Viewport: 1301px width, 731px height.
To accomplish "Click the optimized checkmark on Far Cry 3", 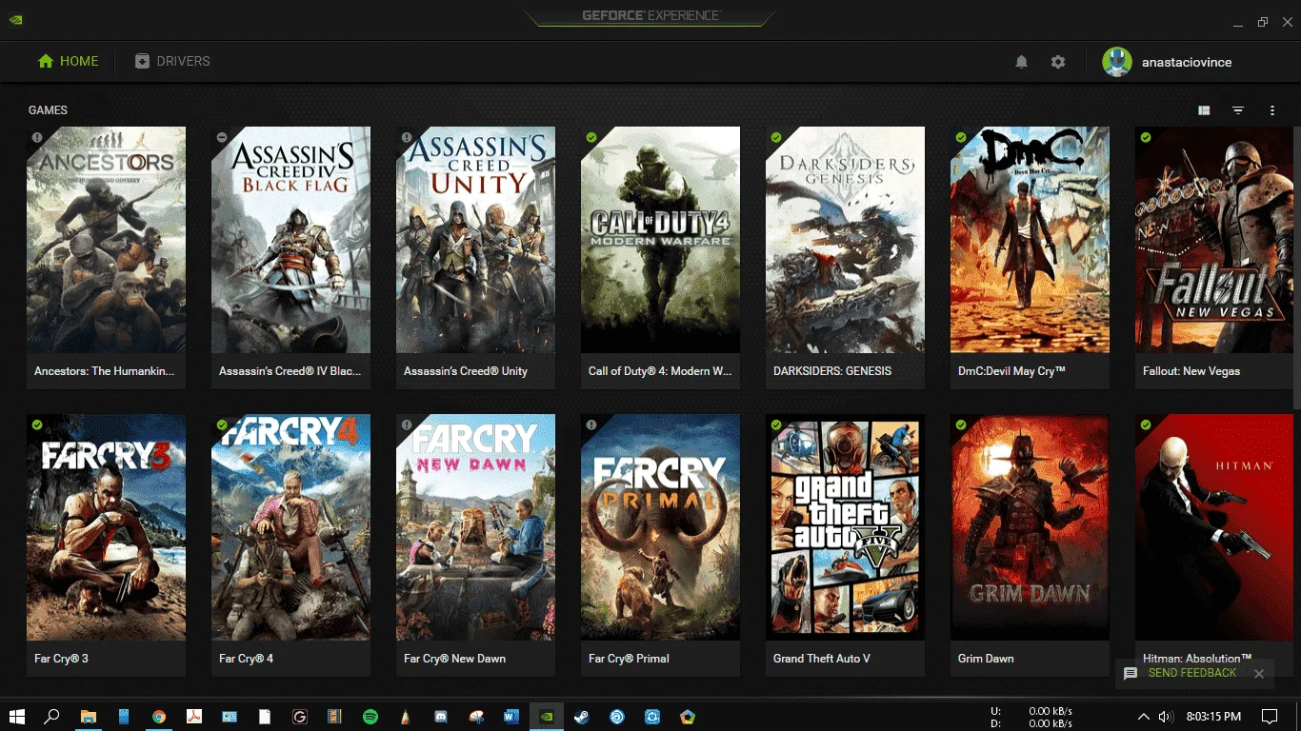I will (x=37, y=425).
